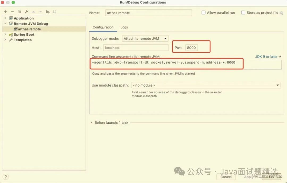Image resolution: width=287 pixels, height=183 pixels.
Task: Click the Remote JVM Debug type icon
Action: (11, 23)
